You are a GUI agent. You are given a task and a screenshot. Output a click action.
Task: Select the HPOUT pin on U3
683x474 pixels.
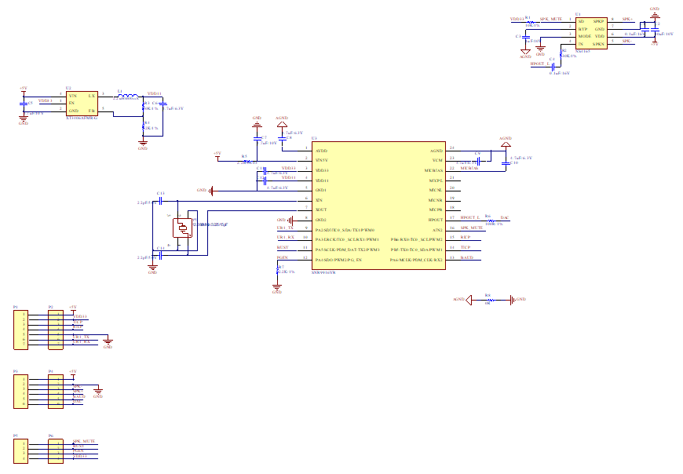(x=436, y=220)
